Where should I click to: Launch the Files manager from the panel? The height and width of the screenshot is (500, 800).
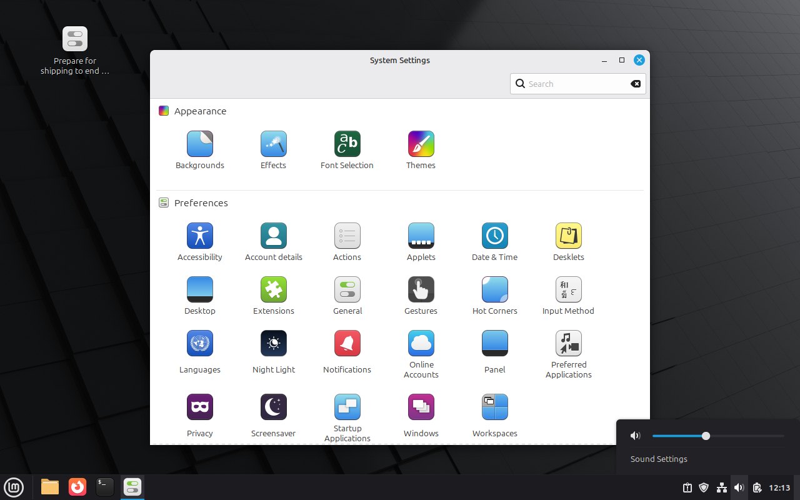(x=50, y=486)
